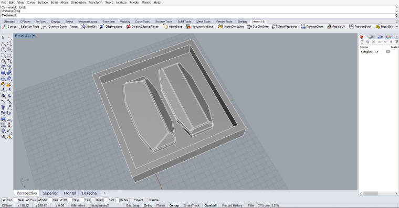Open Perspective viewport title dropdown arrow
Image resolution: width=399 pixels, height=208 pixels.
[34, 36]
